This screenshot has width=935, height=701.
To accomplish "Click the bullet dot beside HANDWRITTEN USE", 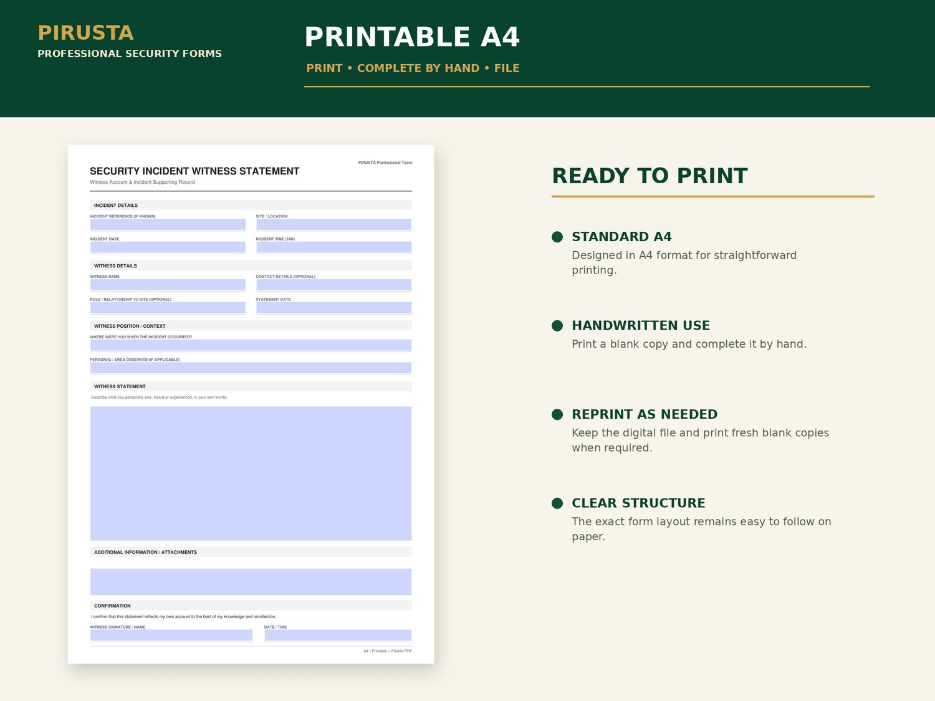I will coord(557,326).
